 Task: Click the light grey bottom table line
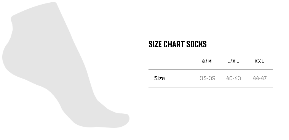point(211,87)
